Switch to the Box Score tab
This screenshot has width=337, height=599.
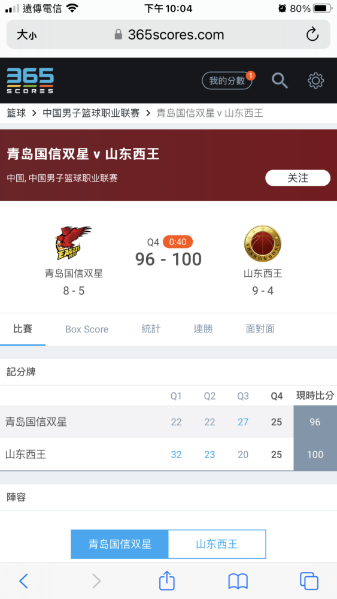[87, 329]
